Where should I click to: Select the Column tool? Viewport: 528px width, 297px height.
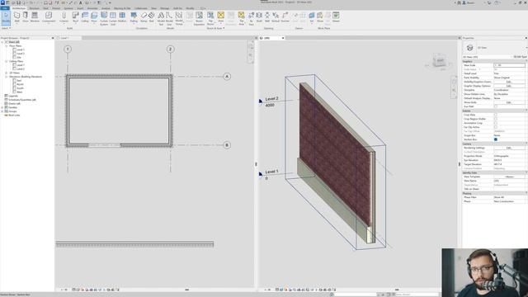[64, 17]
